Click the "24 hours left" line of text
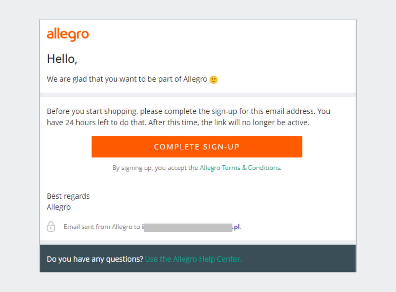The image size is (396, 292). point(178,122)
